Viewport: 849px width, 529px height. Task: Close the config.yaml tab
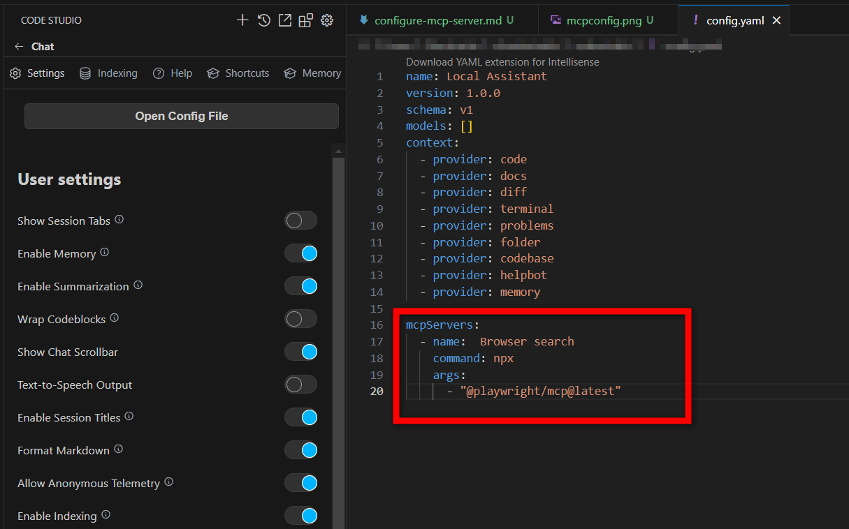(776, 20)
